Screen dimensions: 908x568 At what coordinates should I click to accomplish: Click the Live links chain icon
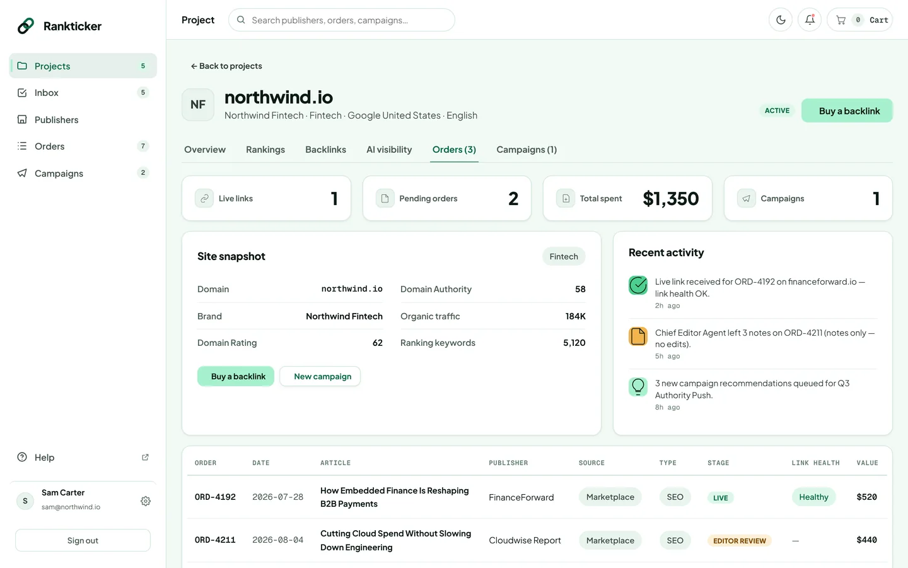(204, 198)
